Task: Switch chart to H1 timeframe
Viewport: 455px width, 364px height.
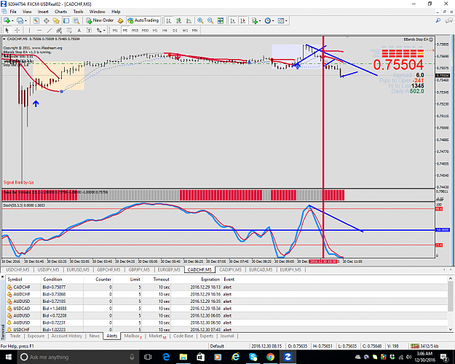Action: click(x=155, y=30)
